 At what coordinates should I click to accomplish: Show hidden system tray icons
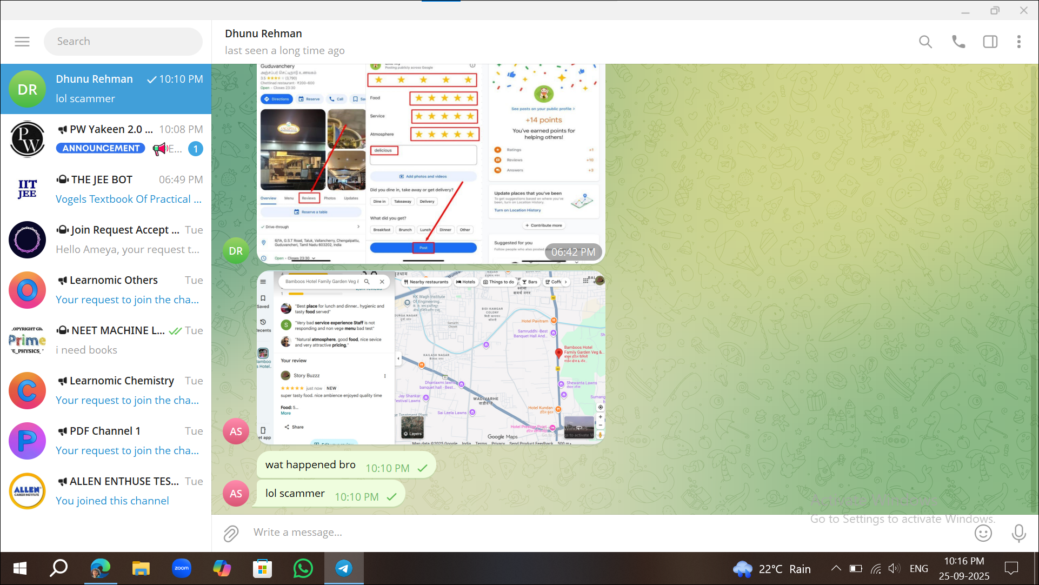836,568
